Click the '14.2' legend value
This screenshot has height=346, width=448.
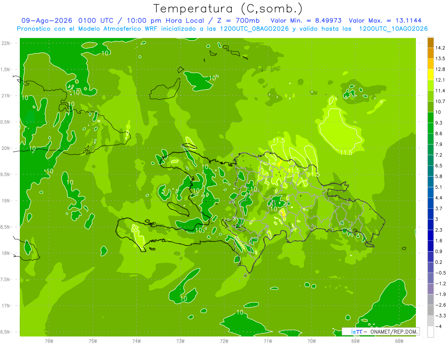[x=441, y=48]
